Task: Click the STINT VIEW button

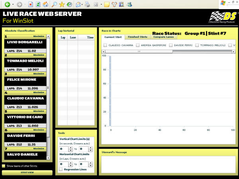Action: coord(27,173)
